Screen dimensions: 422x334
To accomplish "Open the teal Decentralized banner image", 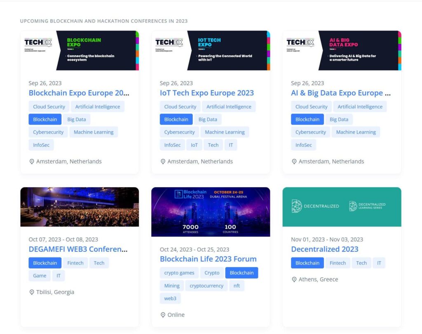I will click(342, 207).
